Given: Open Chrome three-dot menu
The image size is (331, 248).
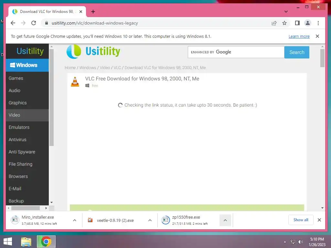Looking at the screenshot, I should [x=318, y=23].
